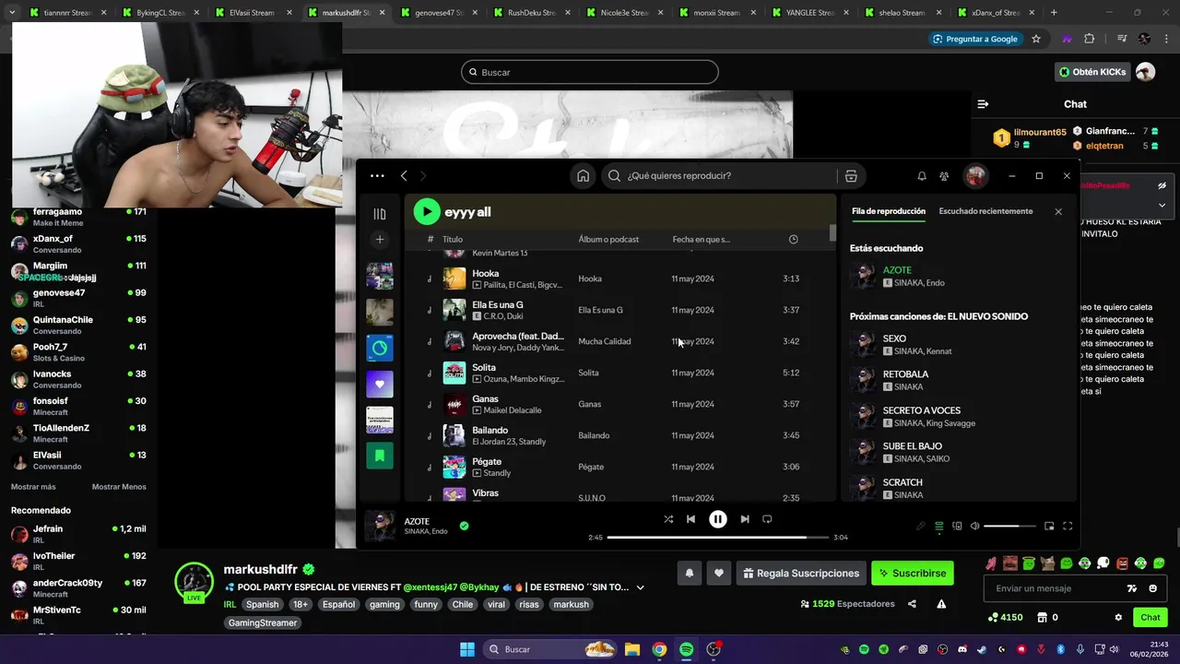Send message with green Chat button
The height and width of the screenshot is (664, 1180).
pyautogui.click(x=1150, y=618)
